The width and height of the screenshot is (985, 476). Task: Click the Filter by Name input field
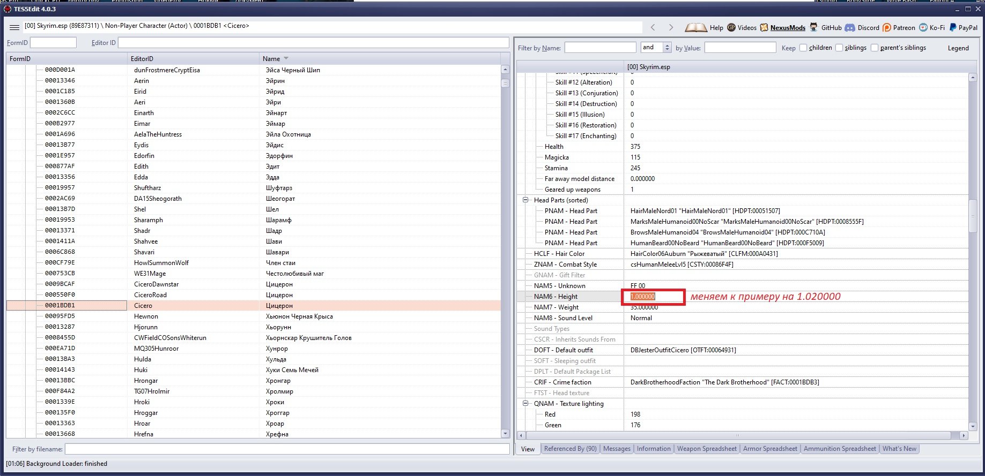pyautogui.click(x=599, y=48)
